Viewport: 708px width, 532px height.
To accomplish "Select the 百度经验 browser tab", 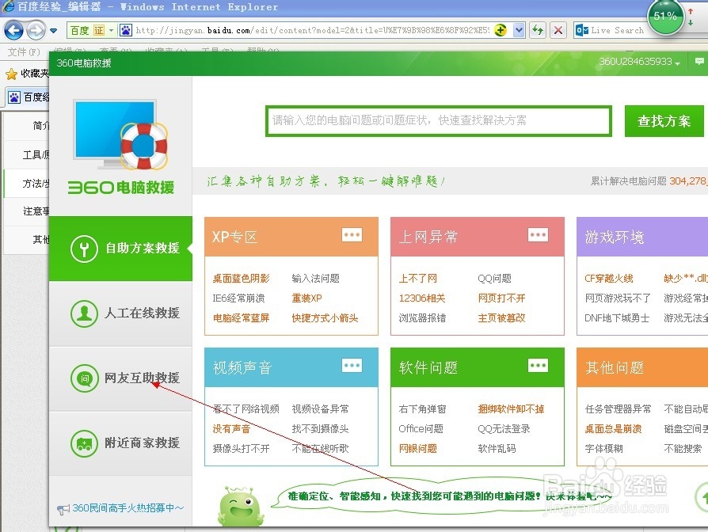I will (28, 97).
